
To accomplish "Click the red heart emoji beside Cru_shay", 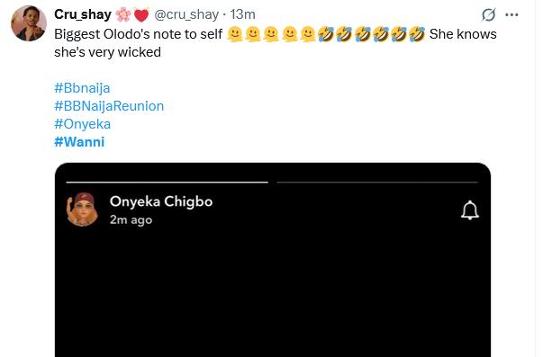I will click(x=141, y=14).
